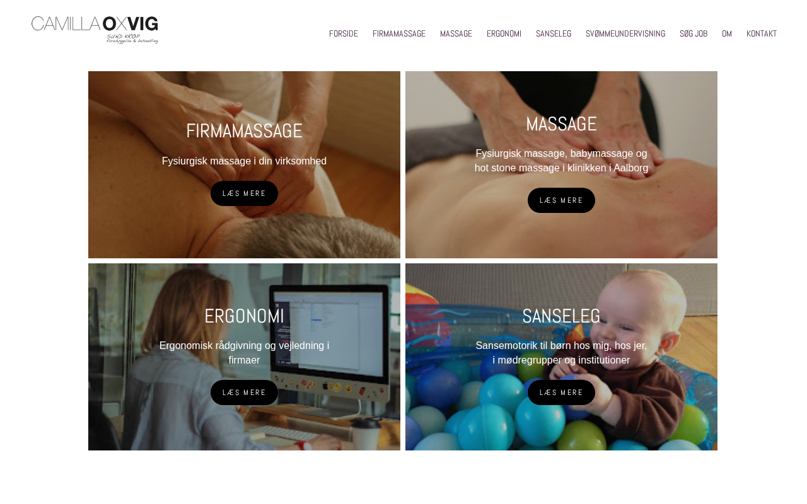Select the Massage tile heading

(561, 123)
